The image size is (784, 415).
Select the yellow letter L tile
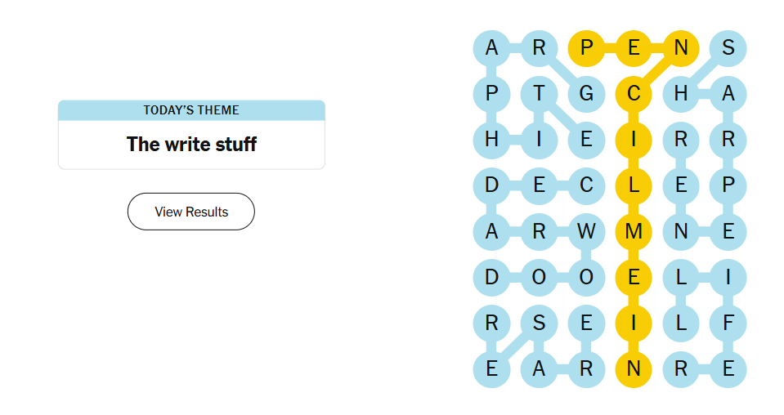click(x=634, y=185)
